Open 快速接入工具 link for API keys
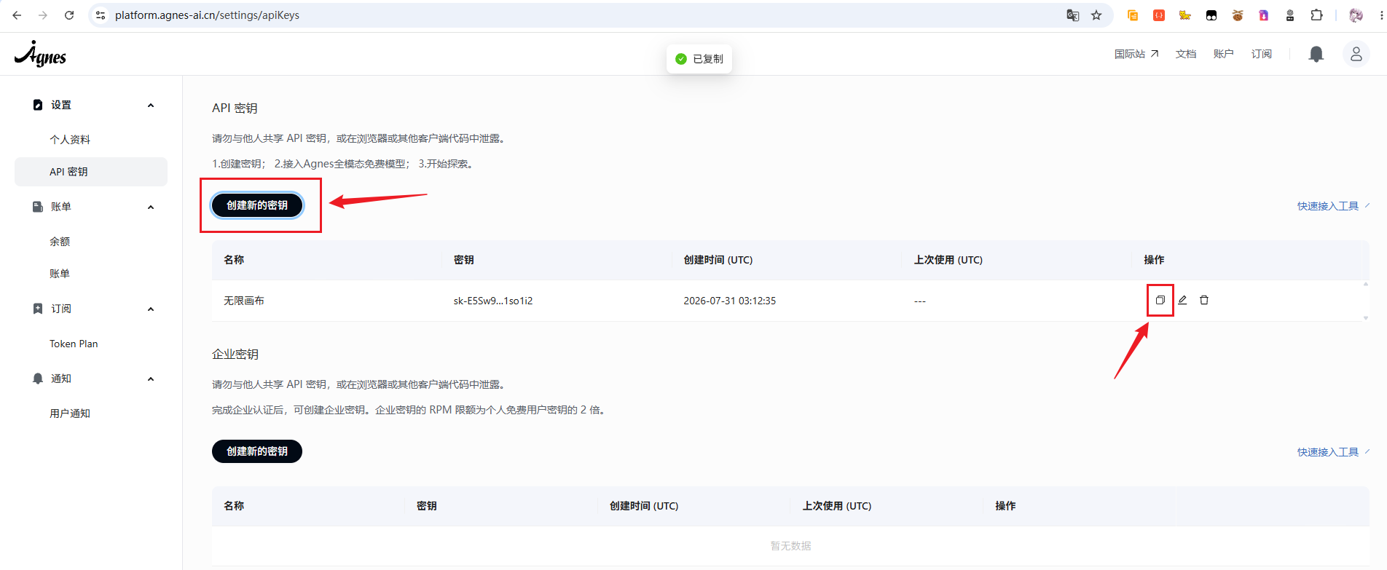Image resolution: width=1387 pixels, height=570 pixels. pyautogui.click(x=1333, y=206)
